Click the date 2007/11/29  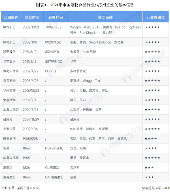pos(31,119)
